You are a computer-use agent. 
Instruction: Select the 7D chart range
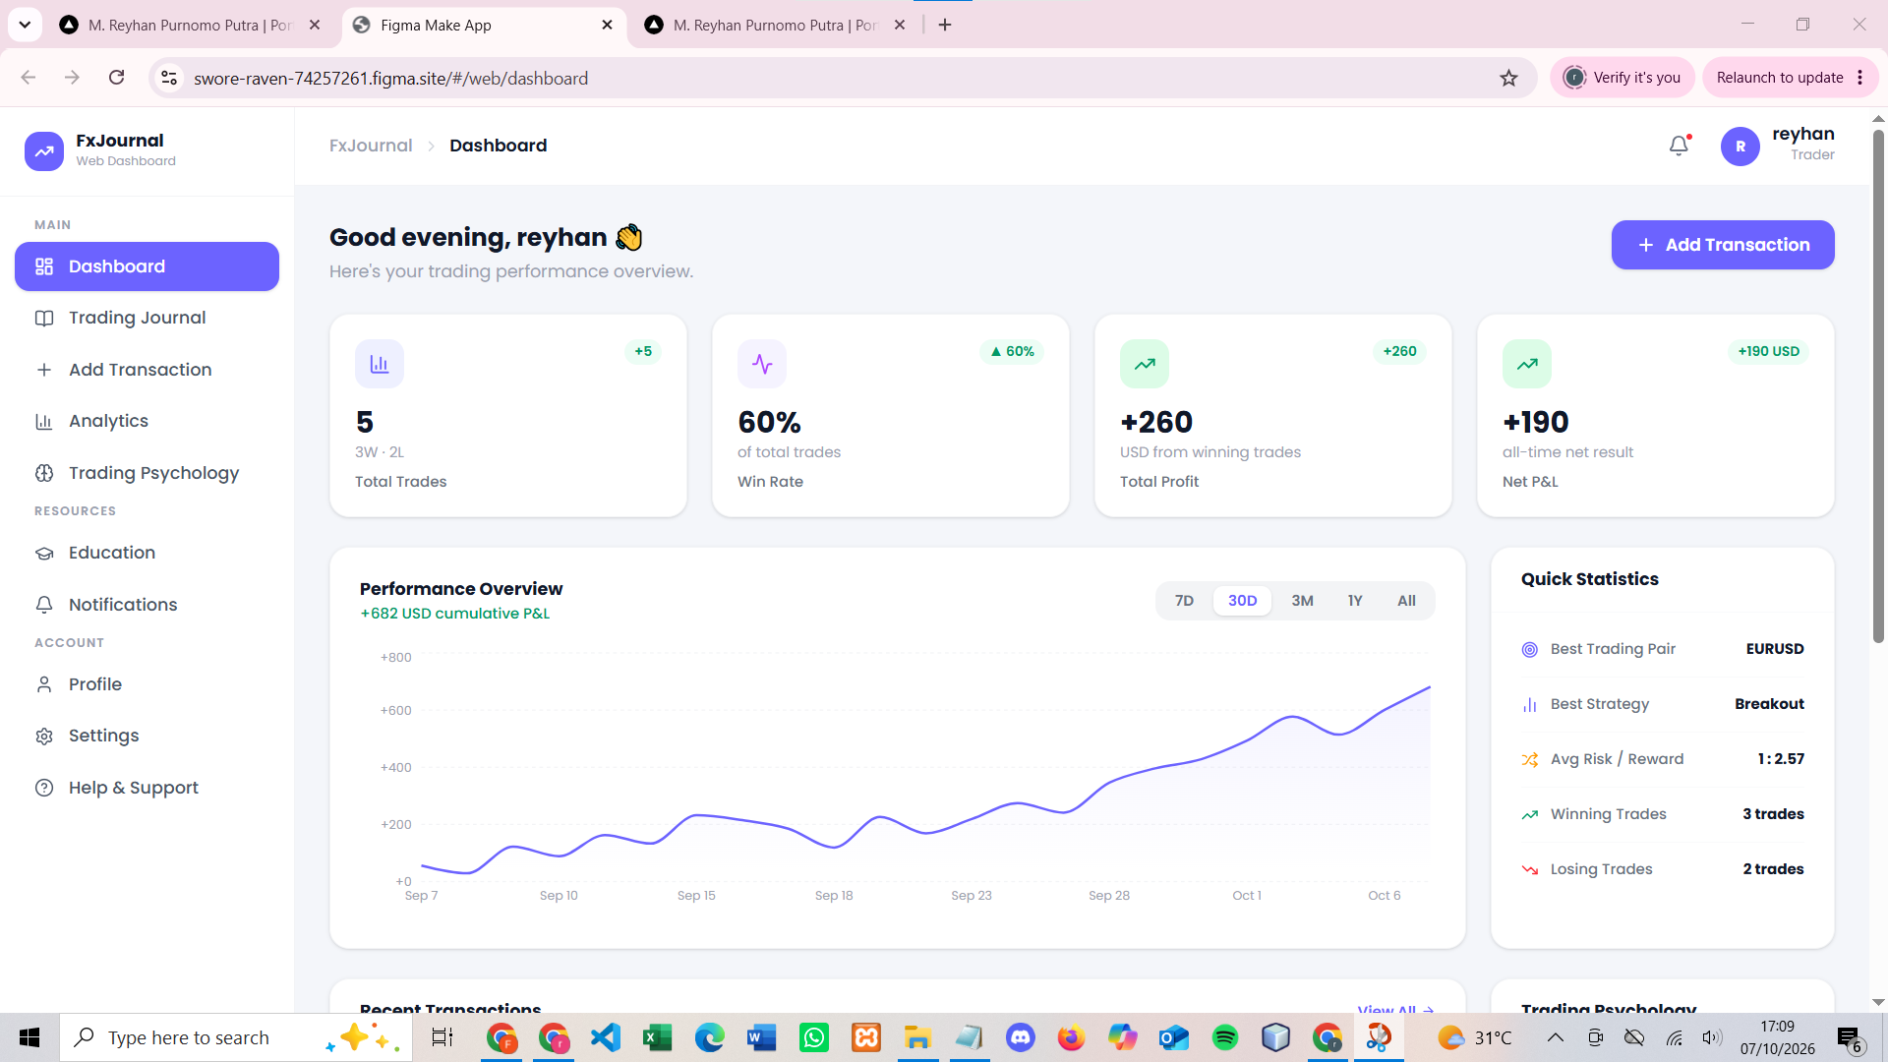pos(1184,601)
